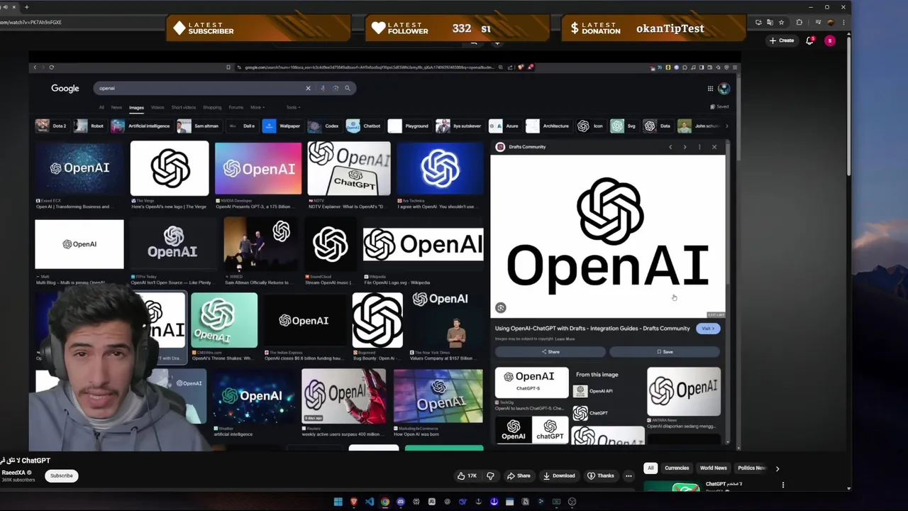Open Brave browser from taskbar
Image resolution: width=908 pixels, height=511 pixels.
pos(354,502)
